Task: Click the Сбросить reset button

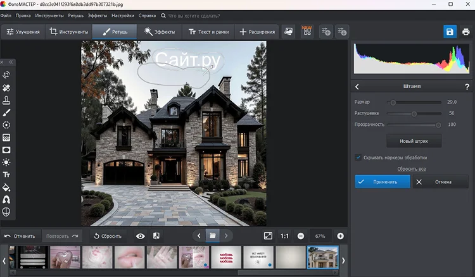Action: (108, 236)
